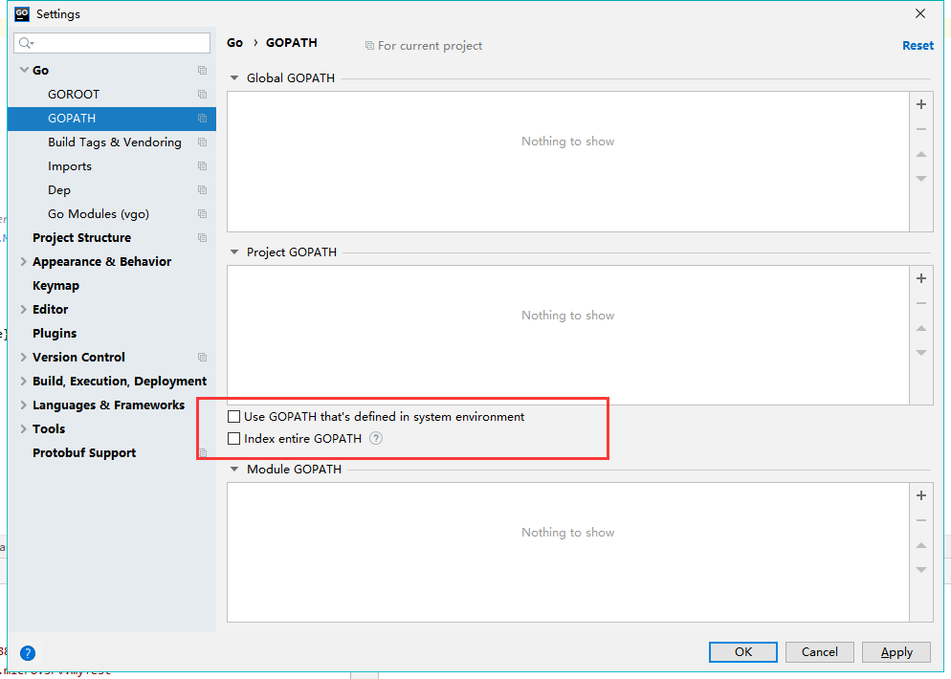This screenshot has width=951, height=679.
Task: Add a path to Module GOPATH list
Action: [920, 495]
